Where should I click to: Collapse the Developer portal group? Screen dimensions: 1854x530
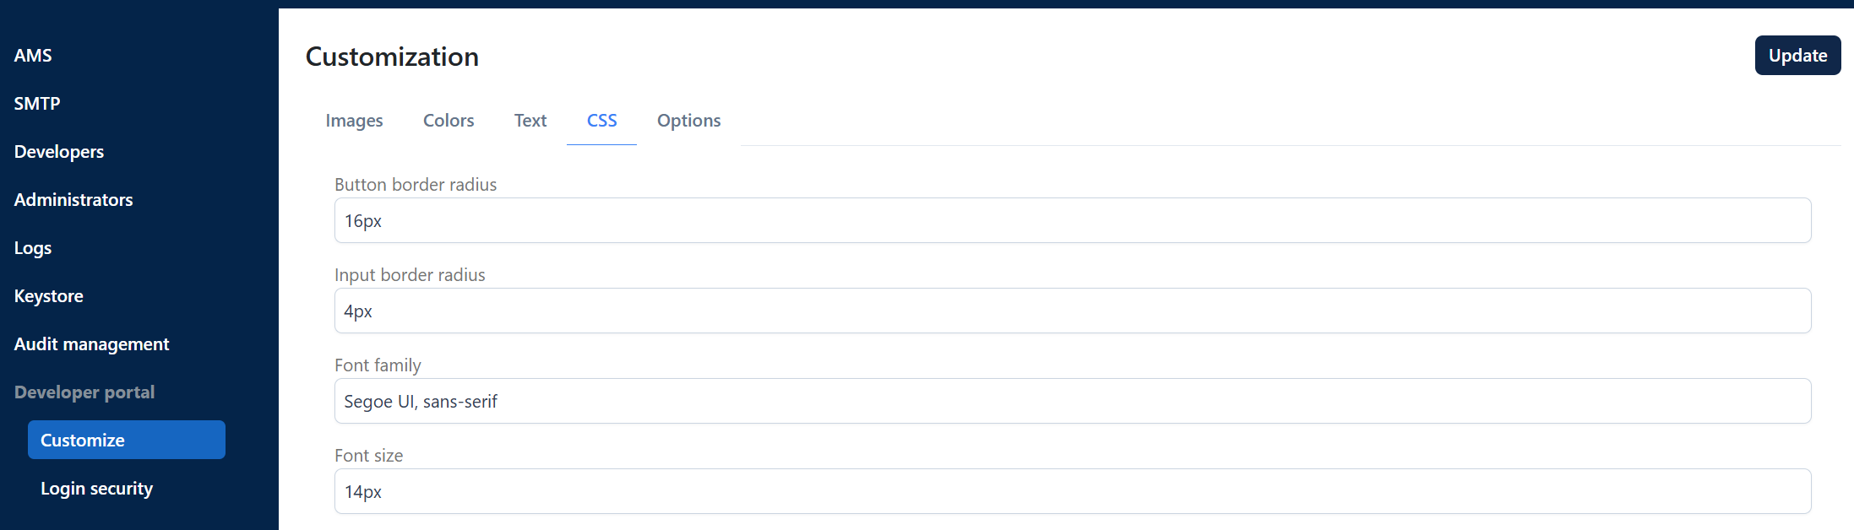84,392
